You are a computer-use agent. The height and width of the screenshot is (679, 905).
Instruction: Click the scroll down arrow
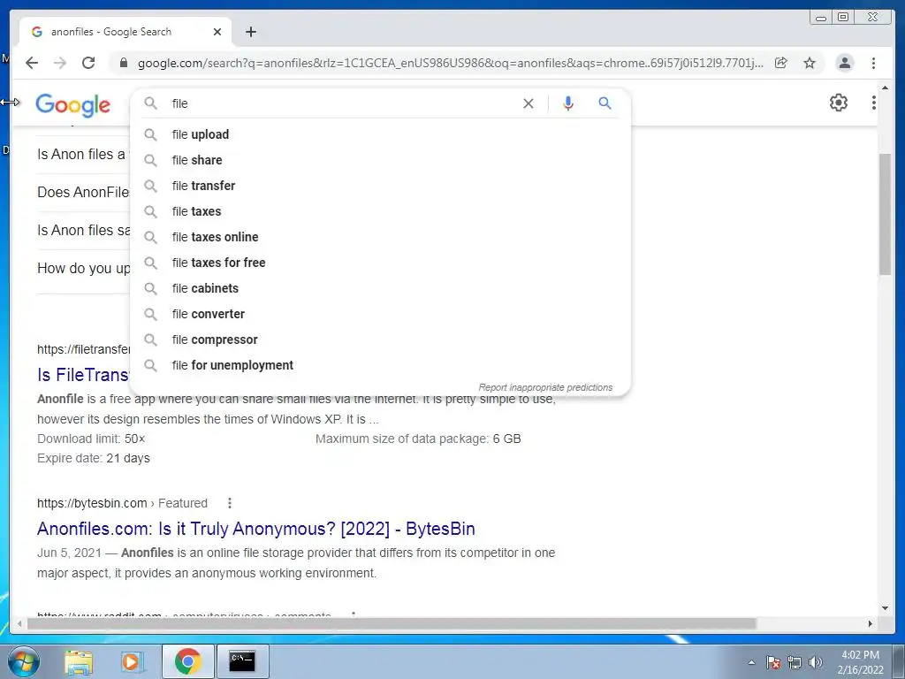pyautogui.click(x=886, y=608)
